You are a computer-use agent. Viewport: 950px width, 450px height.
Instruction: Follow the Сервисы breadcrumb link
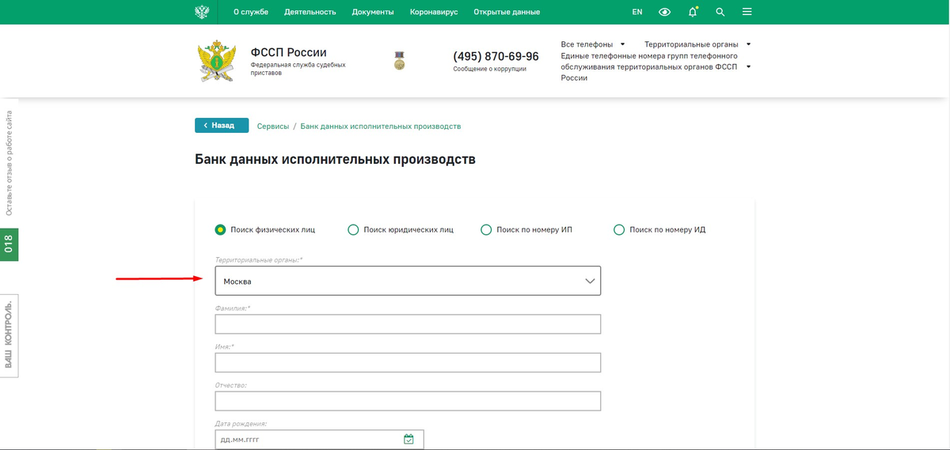click(273, 126)
